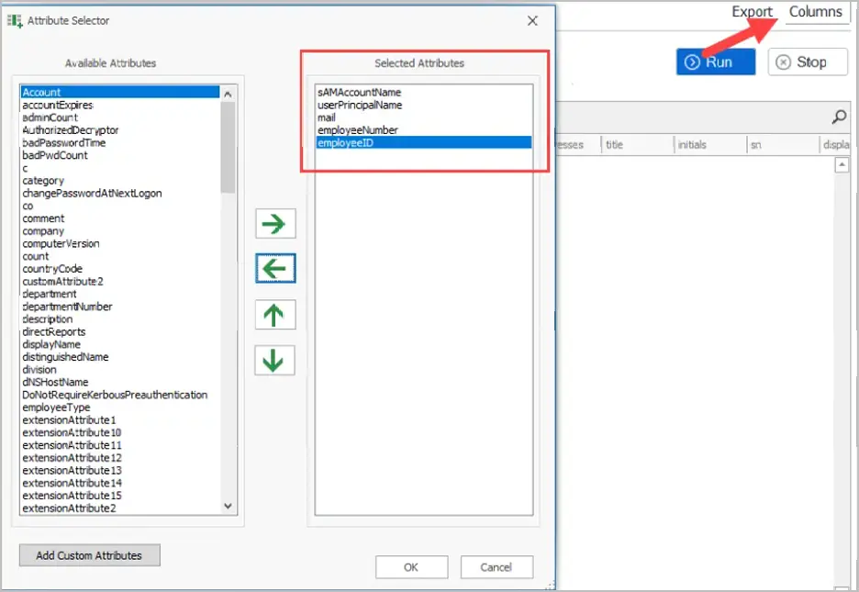Select description attribute
859x592 pixels.
pos(47,318)
